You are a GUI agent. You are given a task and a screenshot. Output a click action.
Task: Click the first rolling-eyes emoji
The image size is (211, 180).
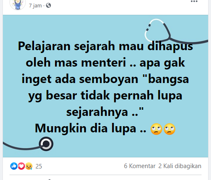(156, 129)
